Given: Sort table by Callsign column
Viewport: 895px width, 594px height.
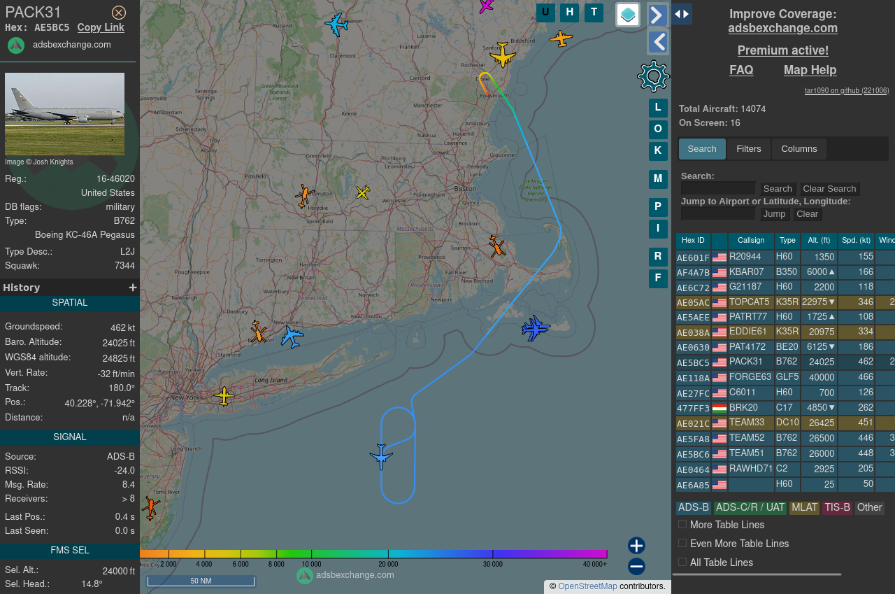Looking at the screenshot, I should pos(751,241).
